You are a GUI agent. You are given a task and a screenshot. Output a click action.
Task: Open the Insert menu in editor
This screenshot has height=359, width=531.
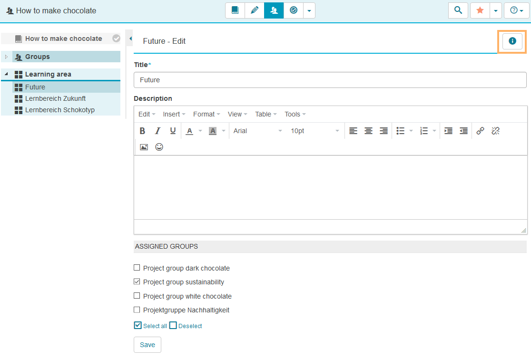coord(174,114)
